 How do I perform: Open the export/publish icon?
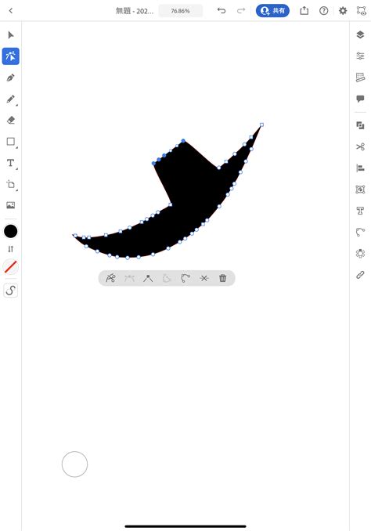(x=304, y=11)
